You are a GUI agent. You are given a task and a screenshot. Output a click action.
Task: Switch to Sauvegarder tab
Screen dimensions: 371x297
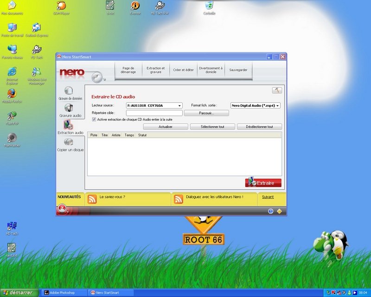(238, 70)
